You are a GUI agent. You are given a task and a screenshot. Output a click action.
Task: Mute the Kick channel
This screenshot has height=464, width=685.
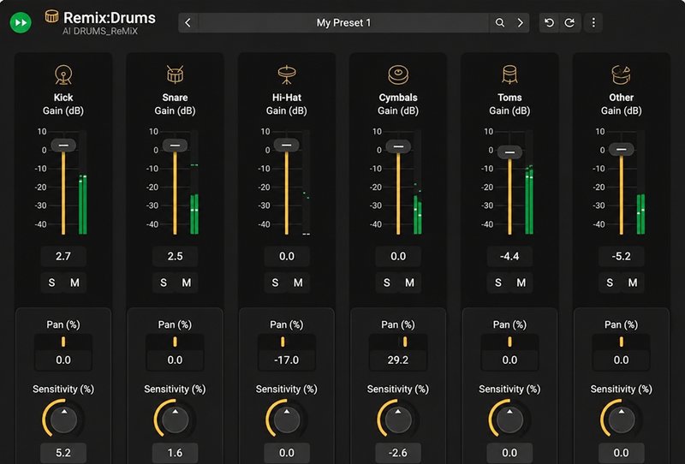[75, 283]
